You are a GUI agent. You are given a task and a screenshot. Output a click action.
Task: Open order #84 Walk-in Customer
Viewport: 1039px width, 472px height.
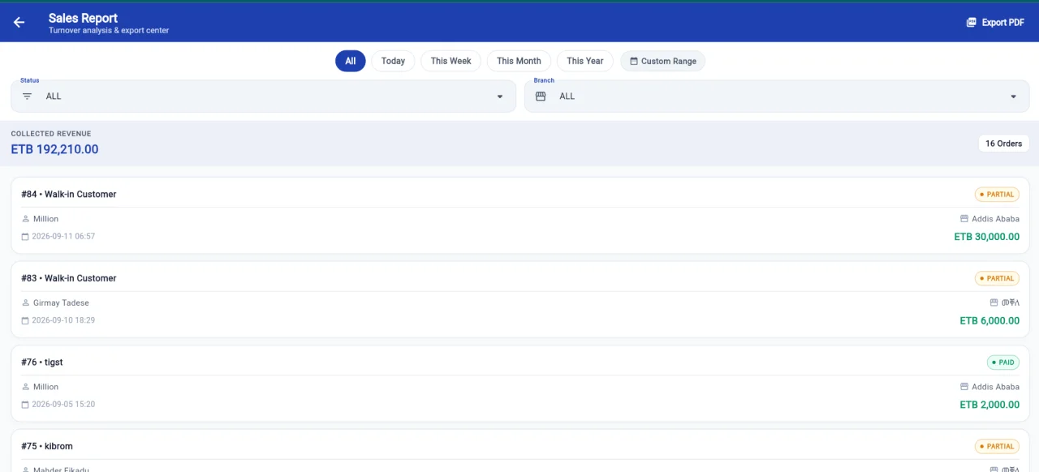click(520, 215)
